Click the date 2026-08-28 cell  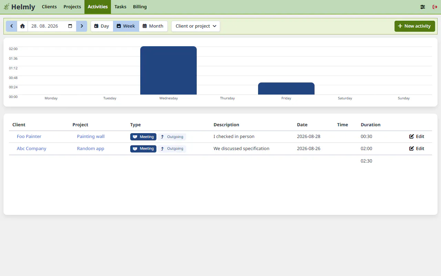(309, 137)
